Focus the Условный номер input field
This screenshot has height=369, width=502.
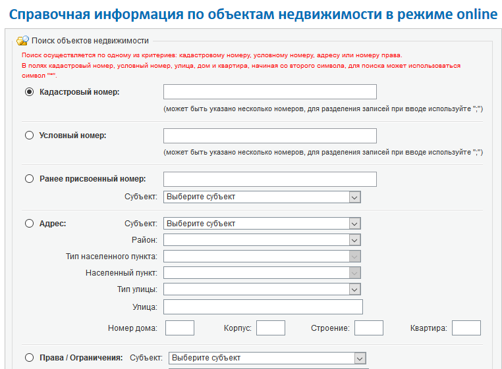tap(270, 136)
